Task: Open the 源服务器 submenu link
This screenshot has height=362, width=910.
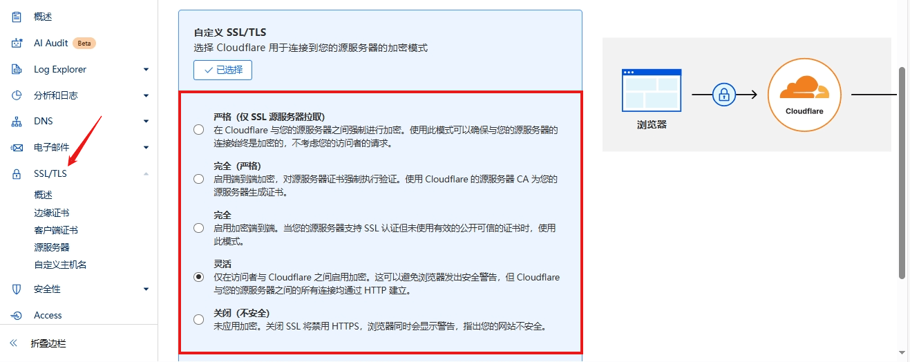Action: [x=52, y=247]
